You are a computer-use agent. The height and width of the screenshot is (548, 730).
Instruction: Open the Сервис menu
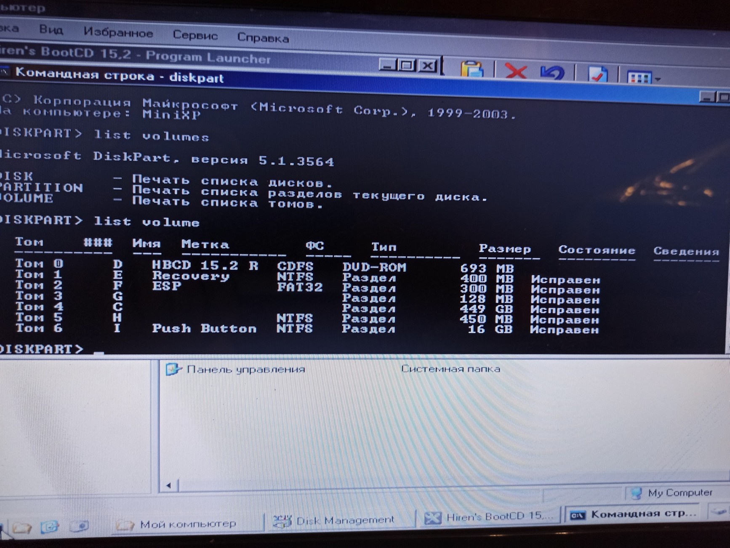[195, 35]
